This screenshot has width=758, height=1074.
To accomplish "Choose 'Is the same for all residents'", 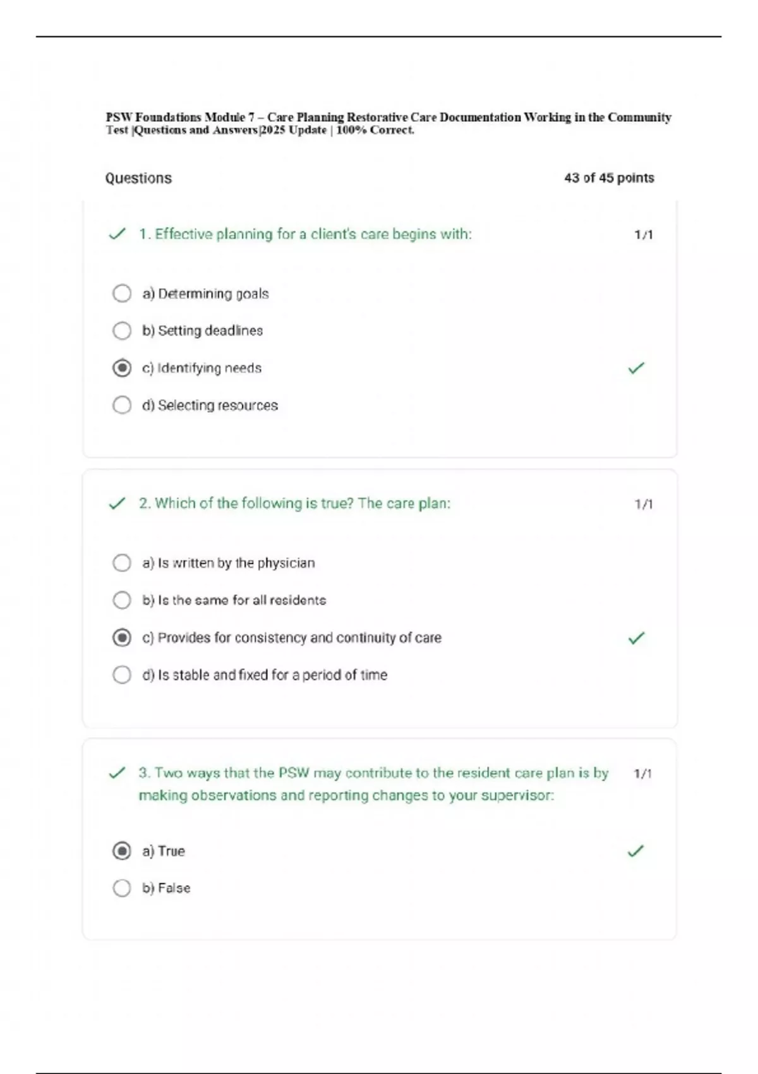I will [x=122, y=600].
